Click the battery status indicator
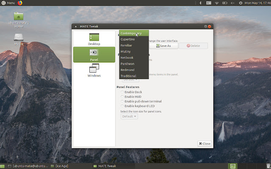Screen dimensions: 271x169 [224, 3]
